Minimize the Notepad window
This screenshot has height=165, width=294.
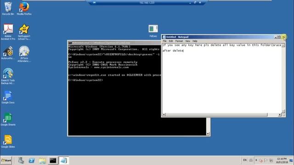276,37
